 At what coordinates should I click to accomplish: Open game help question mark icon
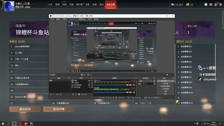click(x=206, y=4)
